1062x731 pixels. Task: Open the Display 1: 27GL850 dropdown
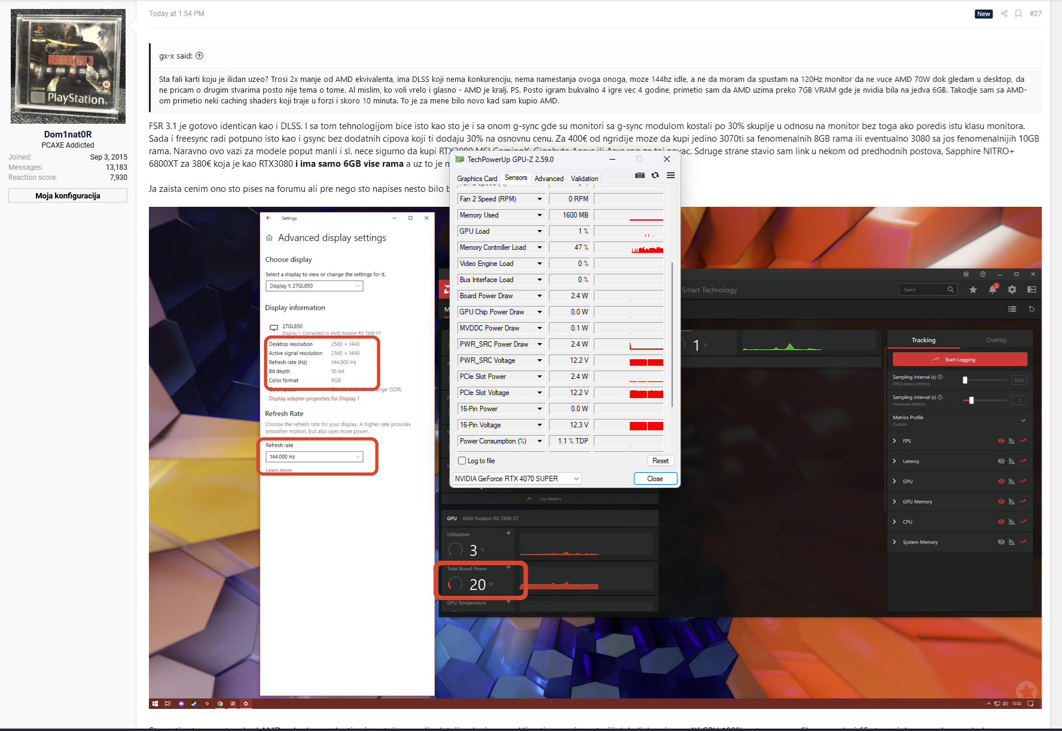[x=314, y=286]
